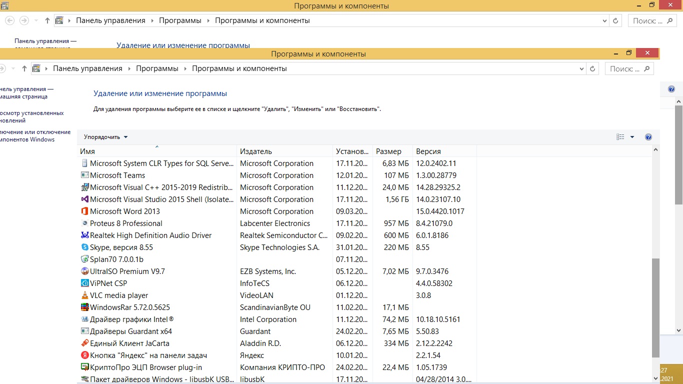This screenshot has width=683, height=384.
Task: Click Программы breadcrumb in front window
Action: (x=157, y=68)
